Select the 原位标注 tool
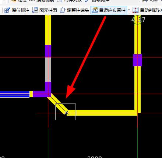 click(x=17, y=10)
